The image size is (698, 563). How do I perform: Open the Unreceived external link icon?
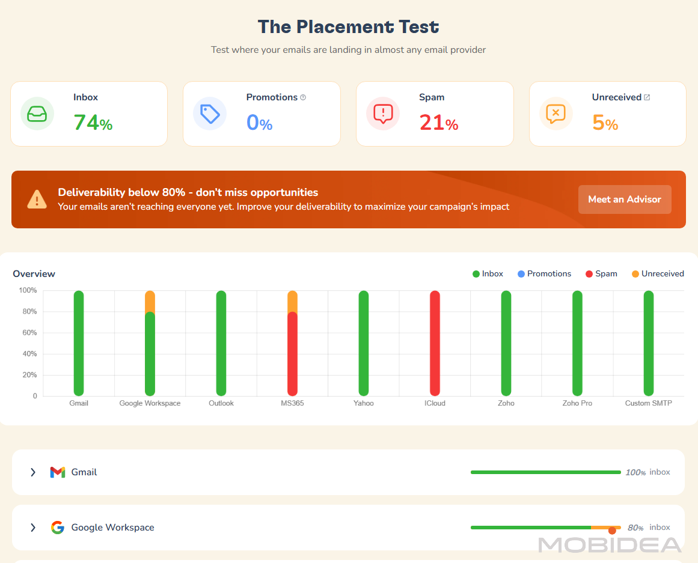[647, 97]
